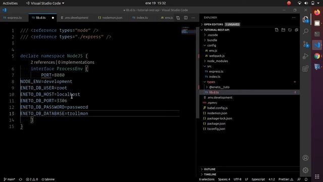Screen dimensions: 323x182
Task: Click the sync changes icon in status bar
Action: pyautogui.click(x=21, y=179)
